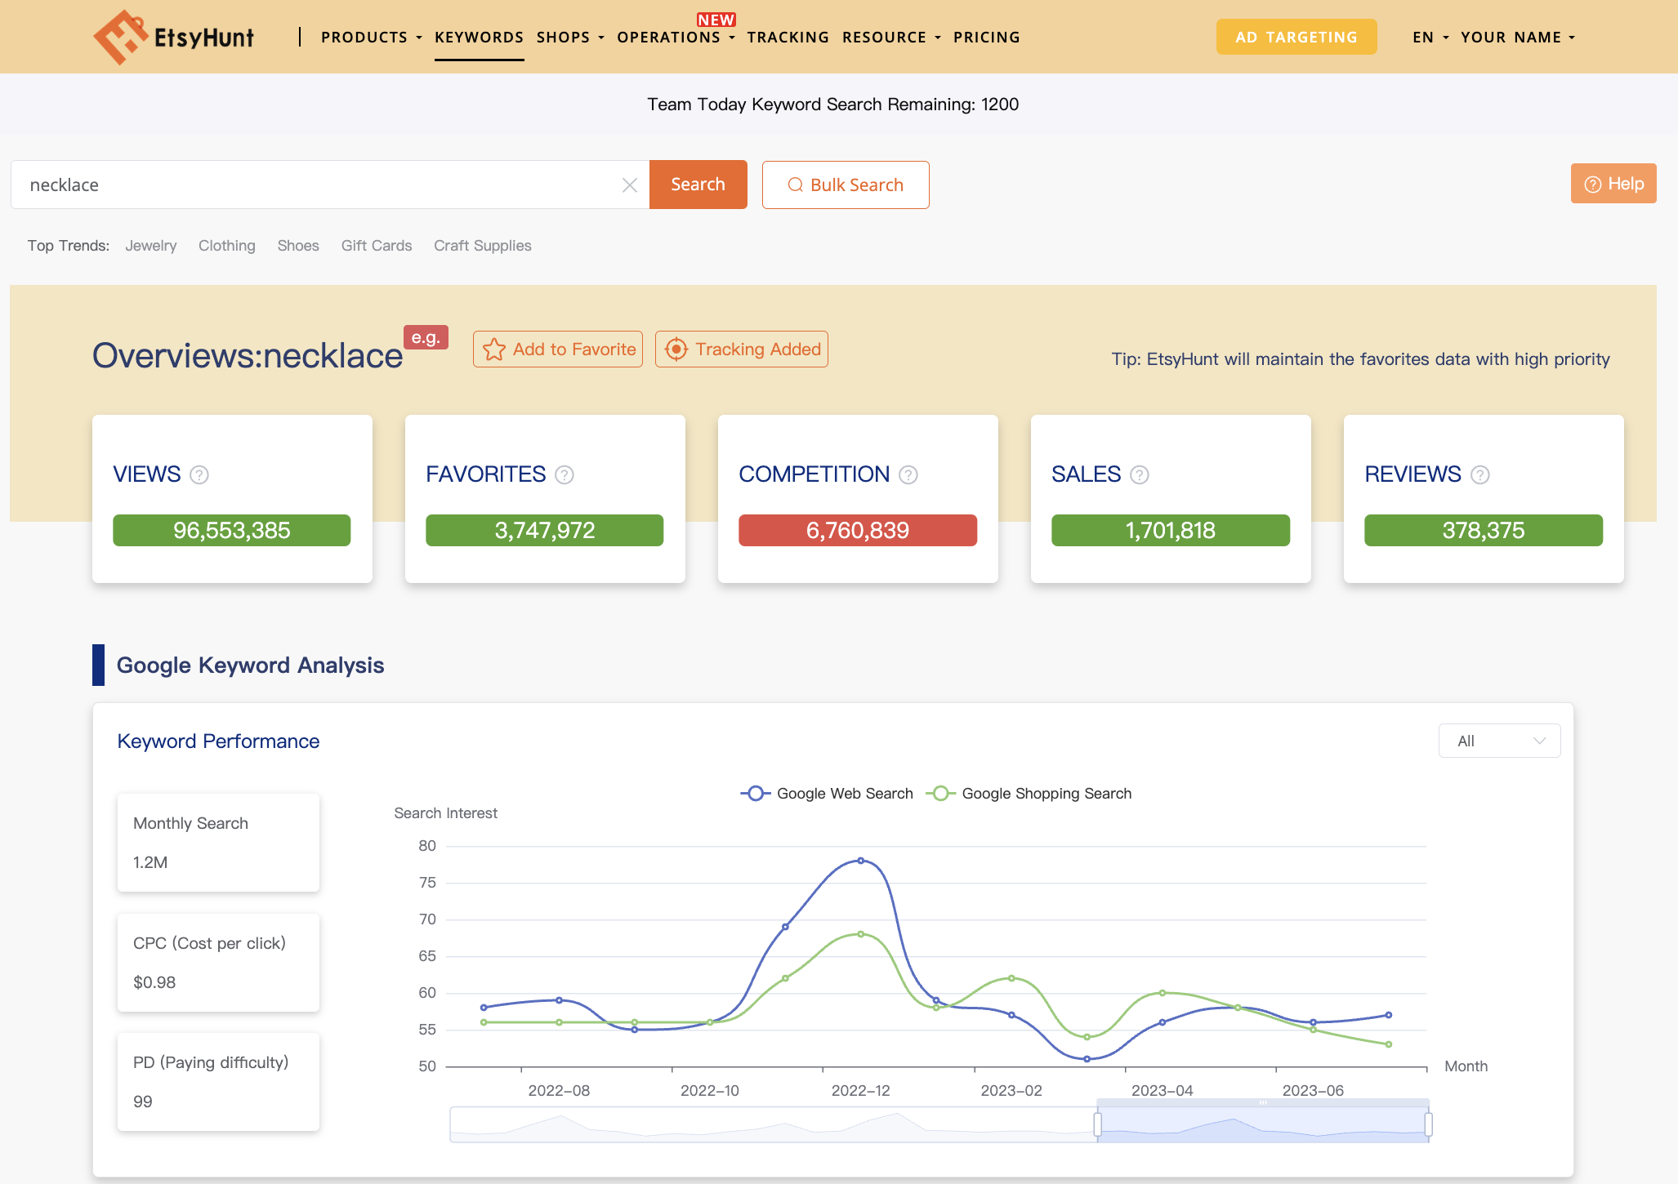
Task: Click Add to Favorite star button
Action: [558, 349]
